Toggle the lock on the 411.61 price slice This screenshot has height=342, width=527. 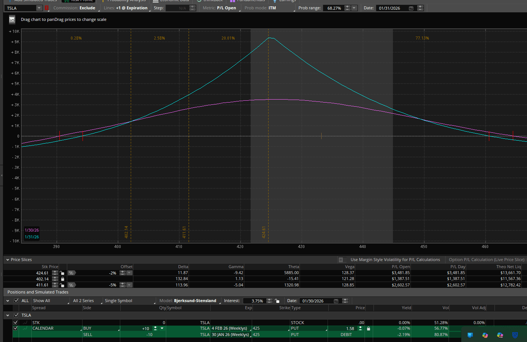click(62, 285)
